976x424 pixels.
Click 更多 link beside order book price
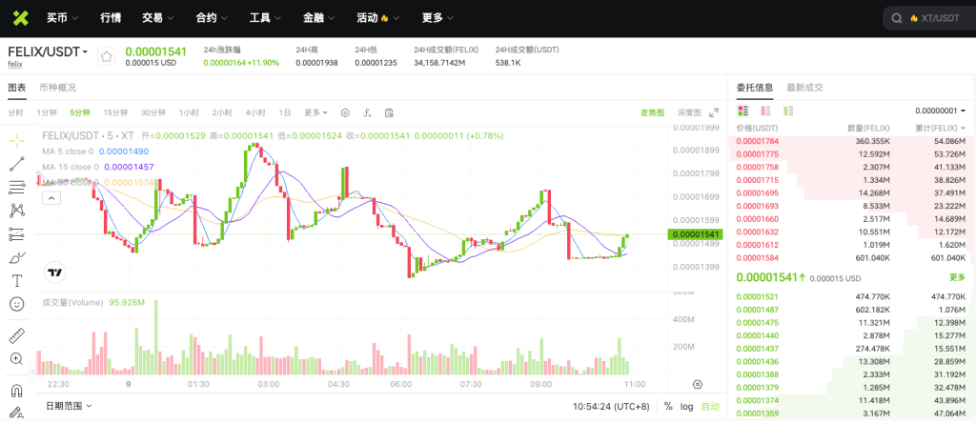point(957,277)
